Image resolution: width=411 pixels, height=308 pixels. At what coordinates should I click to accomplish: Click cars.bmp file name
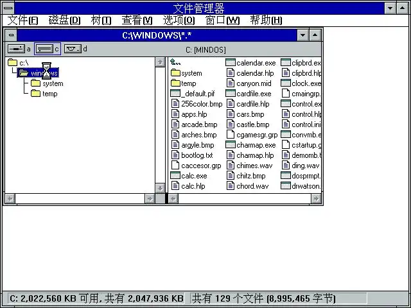click(x=250, y=114)
